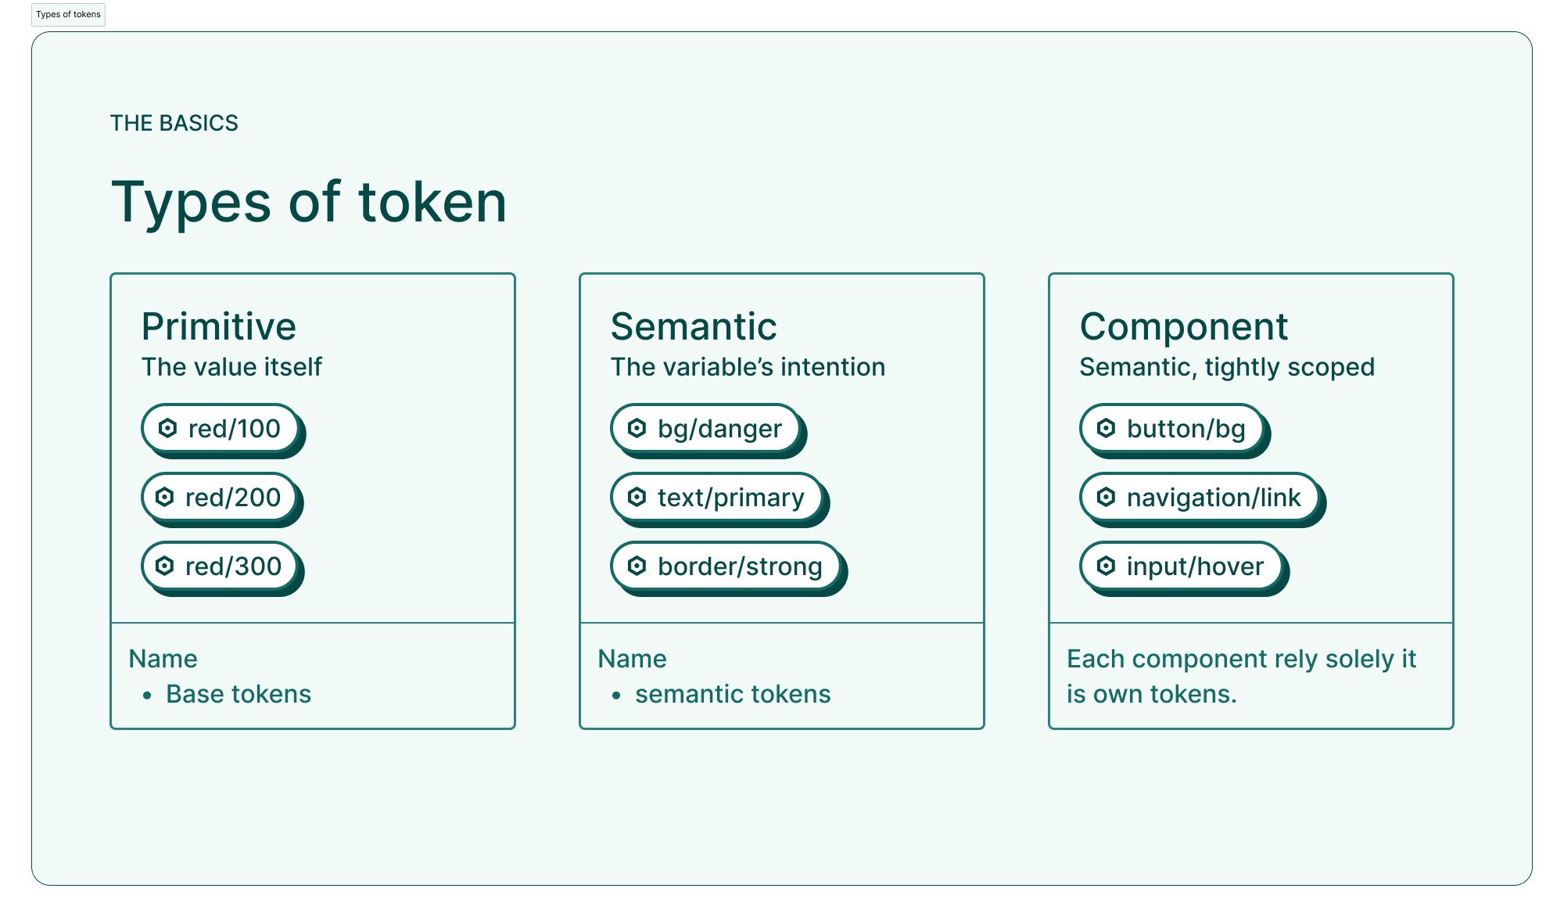This screenshot has width=1564, height=917.
Task: Select the Semantic card title
Action: 694,326
